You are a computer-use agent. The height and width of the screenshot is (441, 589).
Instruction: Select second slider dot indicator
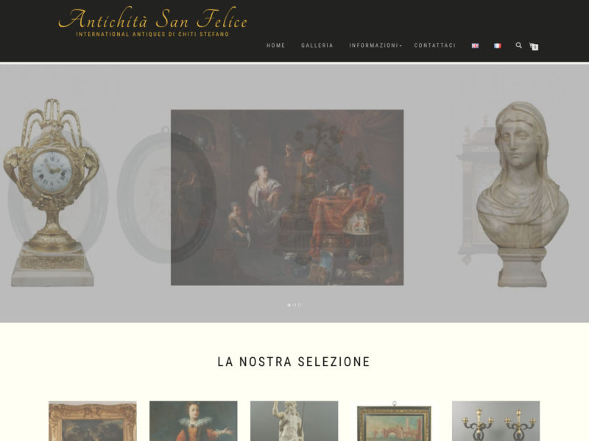294,305
